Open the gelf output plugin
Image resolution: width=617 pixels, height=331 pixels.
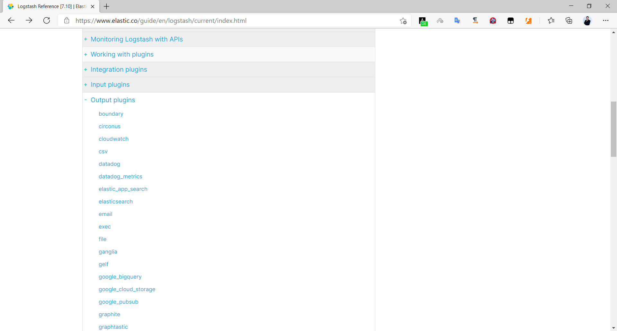tap(103, 264)
